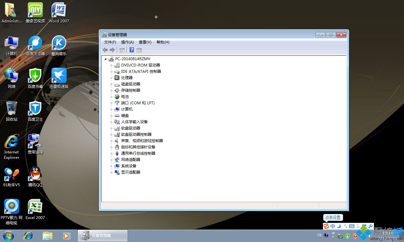Collapse the PC-20140814RZMV root node
This screenshot has width=404, height=242.
tap(105, 59)
